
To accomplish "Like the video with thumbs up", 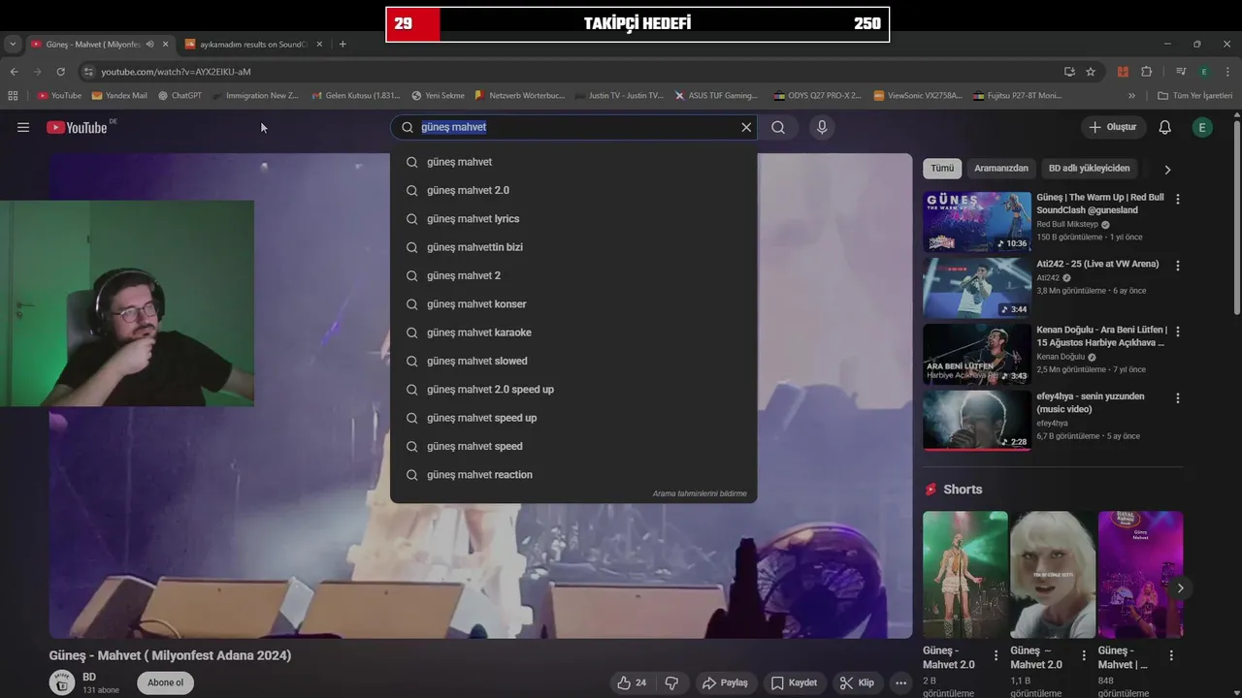I will (632, 682).
